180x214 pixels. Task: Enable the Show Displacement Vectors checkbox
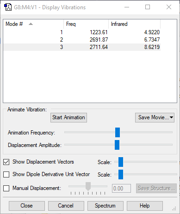(6, 162)
